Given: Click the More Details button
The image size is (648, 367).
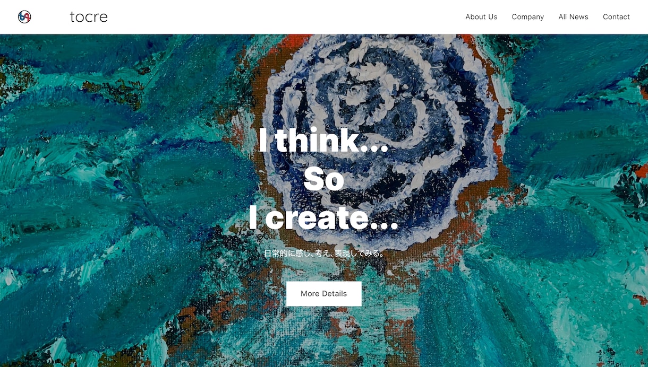Looking at the screenshot, I should pyautogui.click(x=324, y=294).
